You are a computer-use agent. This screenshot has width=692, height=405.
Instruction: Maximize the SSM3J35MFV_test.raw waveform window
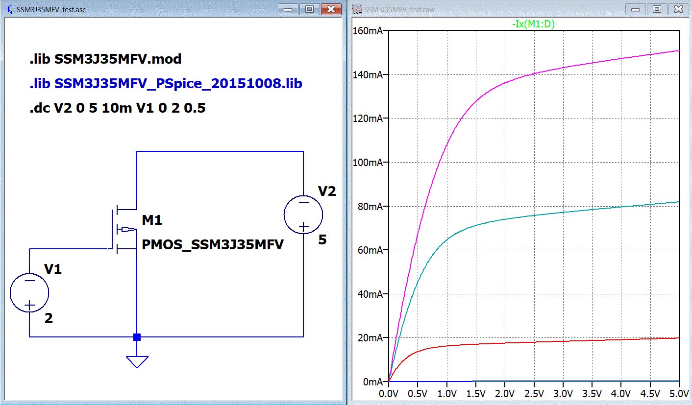pyautogui.click(x=657, y=9)
